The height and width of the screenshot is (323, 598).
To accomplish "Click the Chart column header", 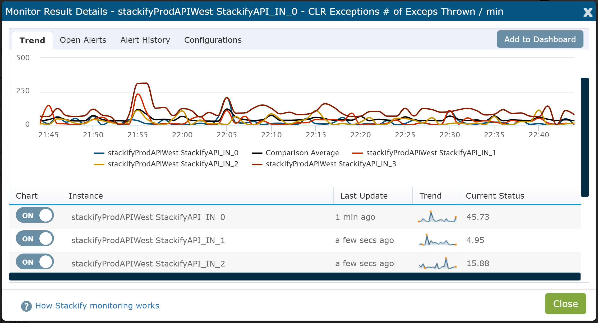I will (27, 196).
